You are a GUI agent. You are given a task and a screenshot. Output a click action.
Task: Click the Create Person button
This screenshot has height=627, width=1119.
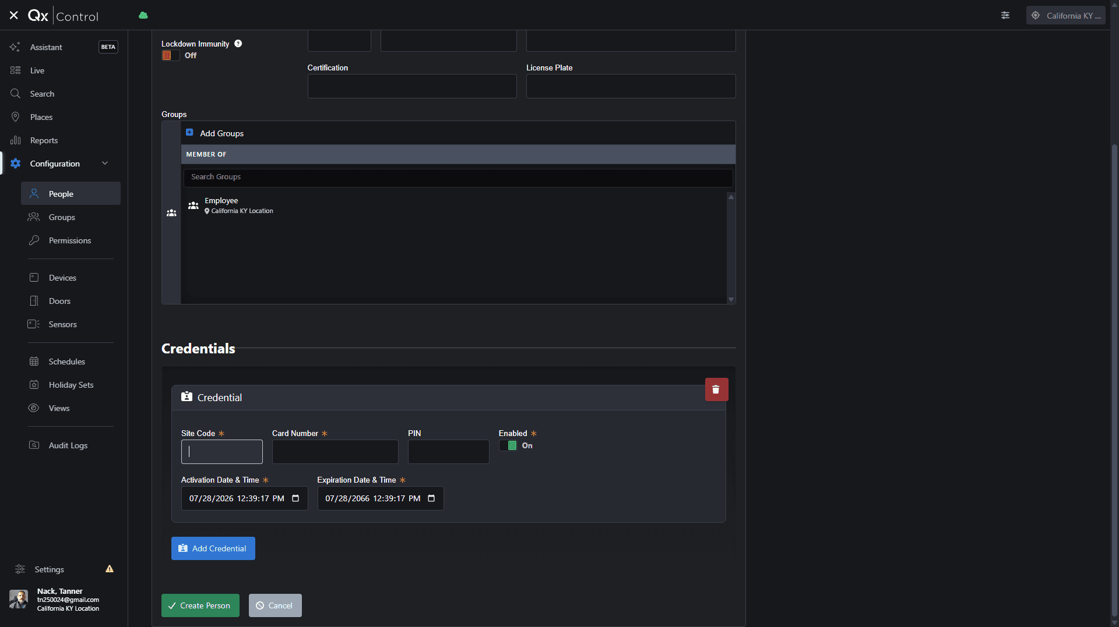tap(200, 605)
